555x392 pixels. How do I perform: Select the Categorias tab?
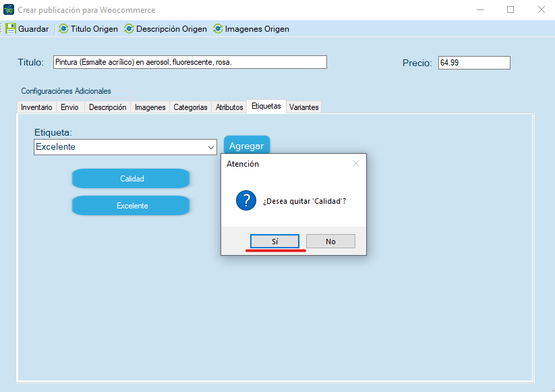190,107
